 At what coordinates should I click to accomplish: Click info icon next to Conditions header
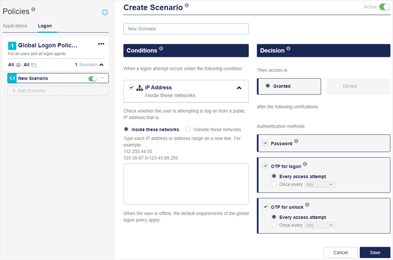pos(161,49)
